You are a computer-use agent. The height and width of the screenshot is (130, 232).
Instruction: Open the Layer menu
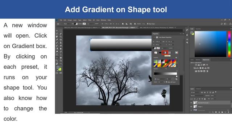pyautogui.click(x=75, y=20)
